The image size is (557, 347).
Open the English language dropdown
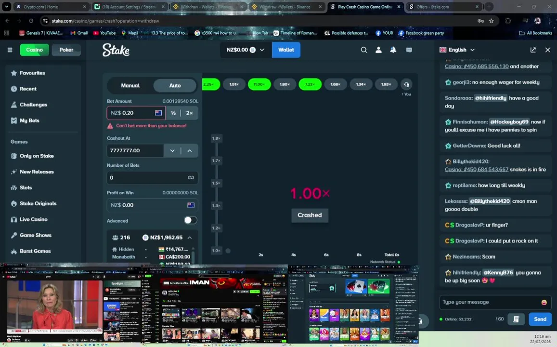click(457, 50)
